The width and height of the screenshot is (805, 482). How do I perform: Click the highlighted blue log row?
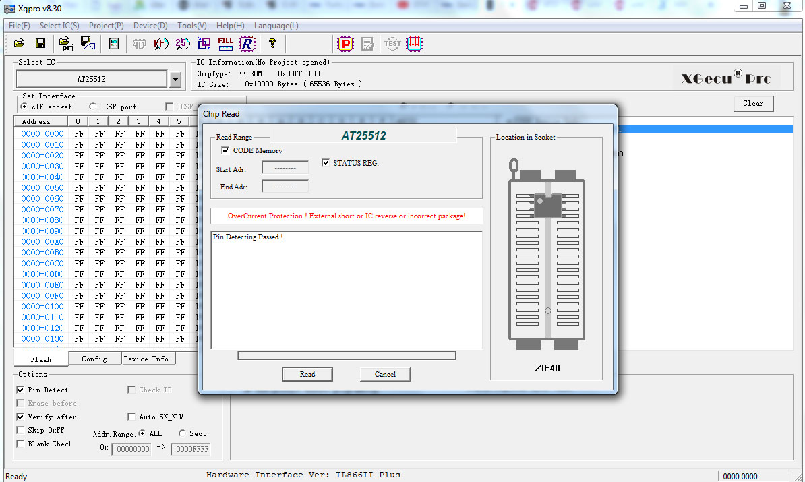[705, 129]
